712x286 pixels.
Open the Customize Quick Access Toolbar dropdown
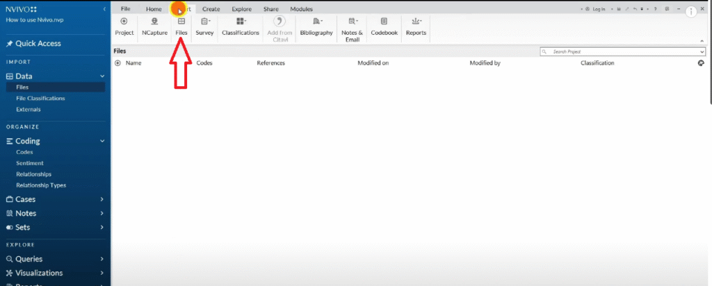point(642,9)
